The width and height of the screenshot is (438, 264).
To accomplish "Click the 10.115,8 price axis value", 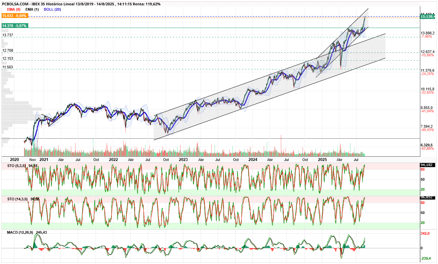I will [428, 89].
